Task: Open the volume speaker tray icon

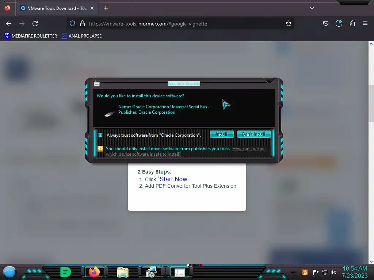Action: 333,272
